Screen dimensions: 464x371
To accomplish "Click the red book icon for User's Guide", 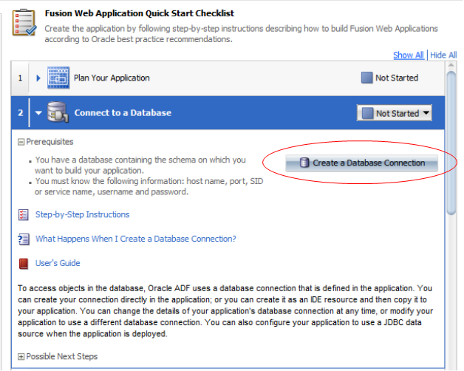I will (24, 263).
